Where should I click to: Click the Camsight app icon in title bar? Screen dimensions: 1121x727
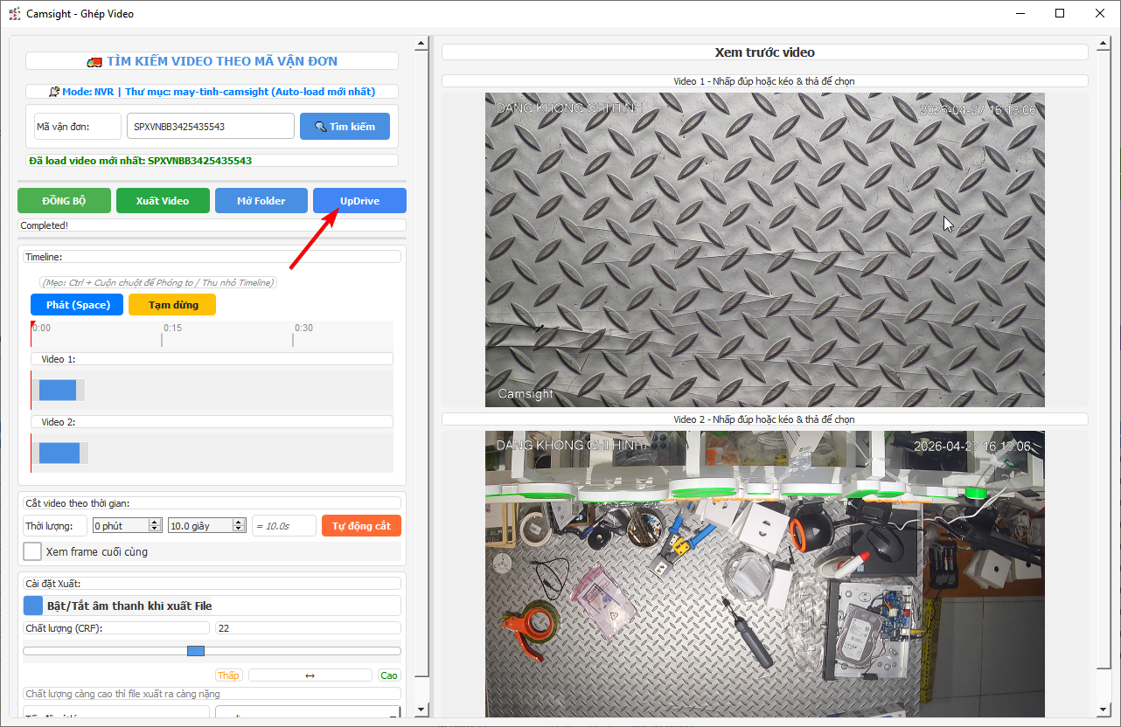pyautogui.click(x=14, y=14)
